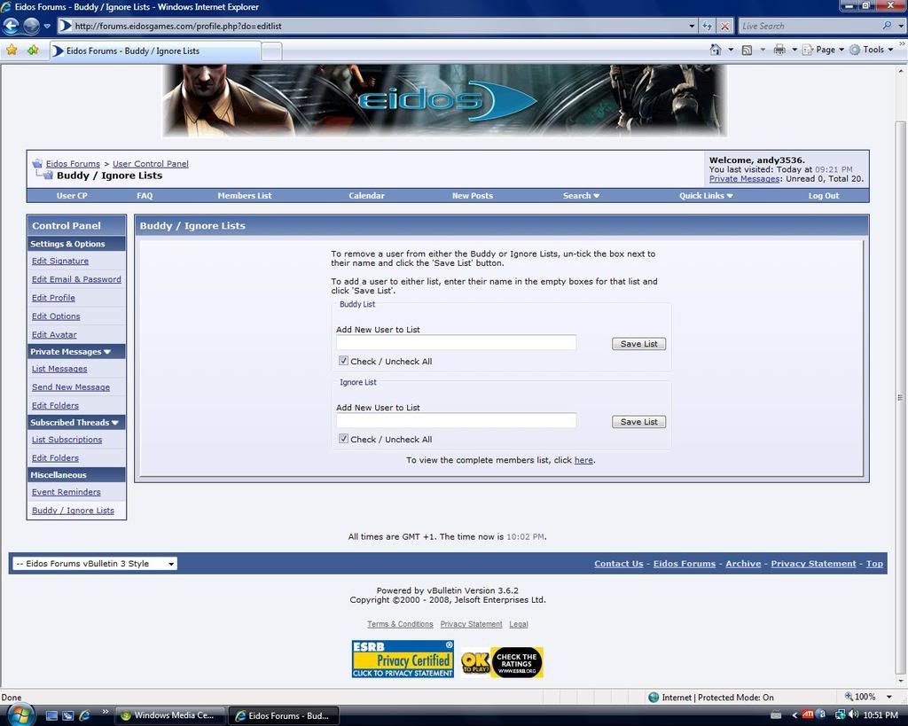Screen dimensions: 908x726
Task: Click the browser Back arrow button
Action: [x=12, y=26]
